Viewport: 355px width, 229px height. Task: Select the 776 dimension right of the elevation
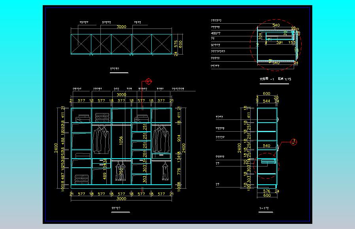click(x=179, y=171)
